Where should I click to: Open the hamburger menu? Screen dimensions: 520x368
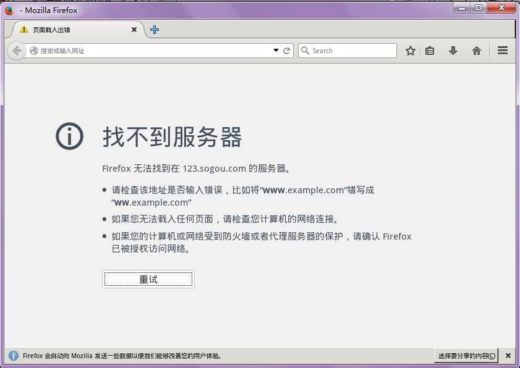pyautogui.click(x=503, y=51)
